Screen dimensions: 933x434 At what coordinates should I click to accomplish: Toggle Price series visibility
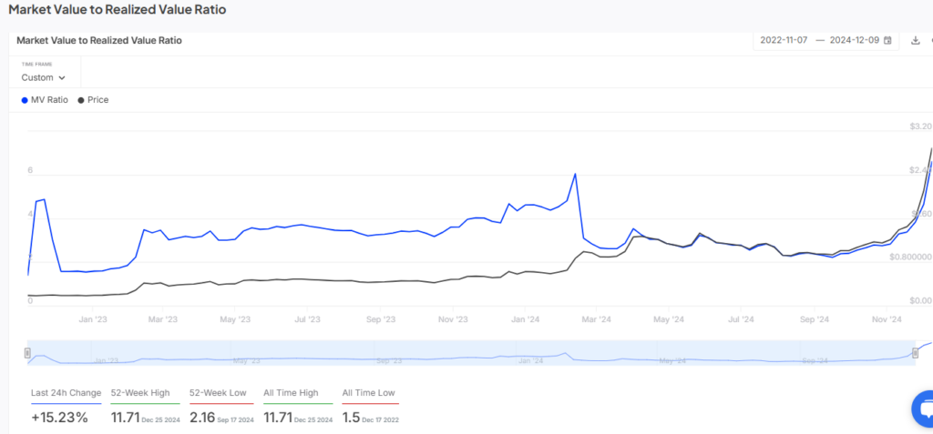point(97,100)
